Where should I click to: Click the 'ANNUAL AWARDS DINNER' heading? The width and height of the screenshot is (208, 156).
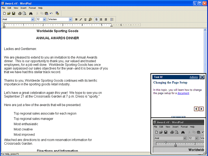point(58,38)
